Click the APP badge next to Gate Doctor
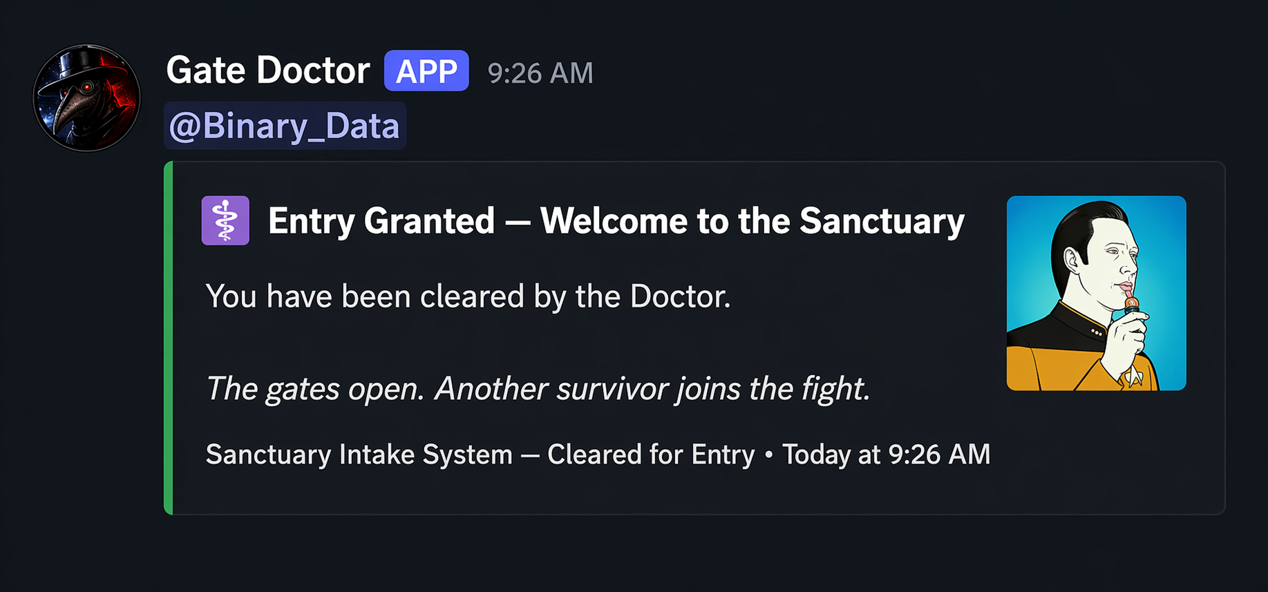This screenshot has height=592, width=1268. (426, 70)
